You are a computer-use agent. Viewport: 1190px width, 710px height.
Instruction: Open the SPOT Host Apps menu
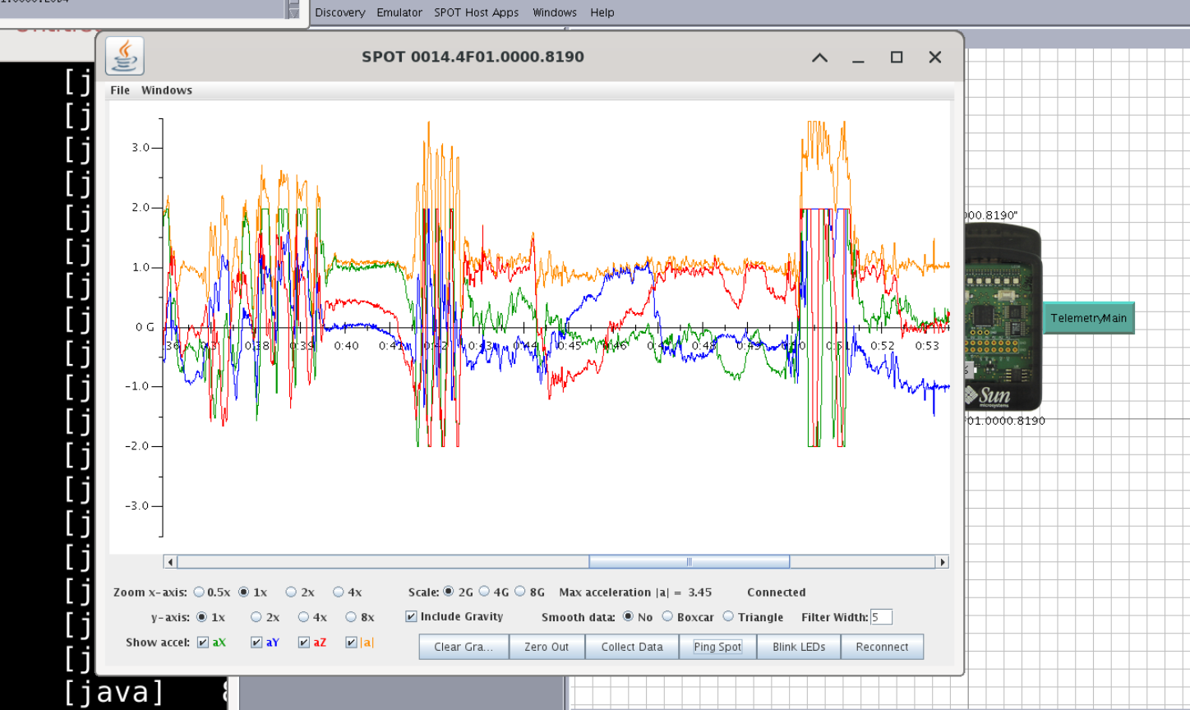coord(477,12)
